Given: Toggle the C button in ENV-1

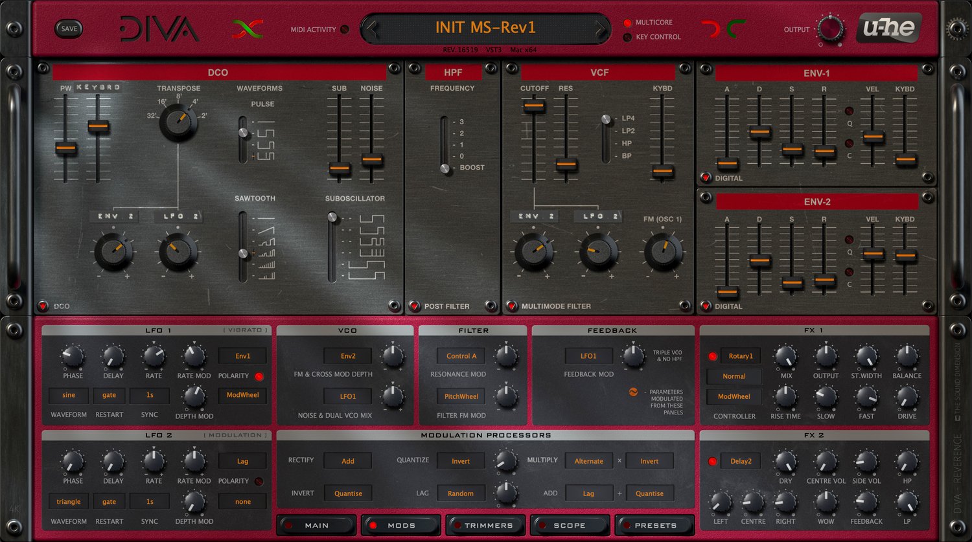Looking at the screenshot, I should click(849, 143).
